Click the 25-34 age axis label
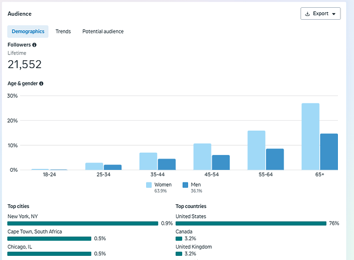The image size is (354, 260). point(104,175)
